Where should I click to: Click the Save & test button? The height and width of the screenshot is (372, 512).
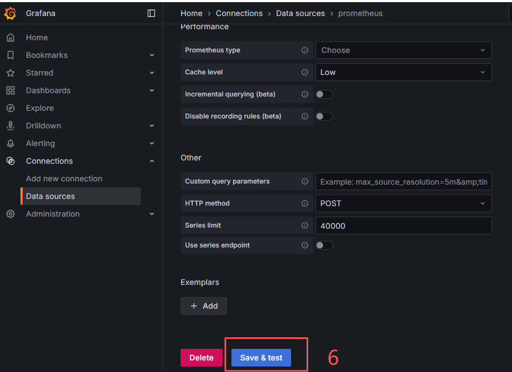tap(261, 358)
